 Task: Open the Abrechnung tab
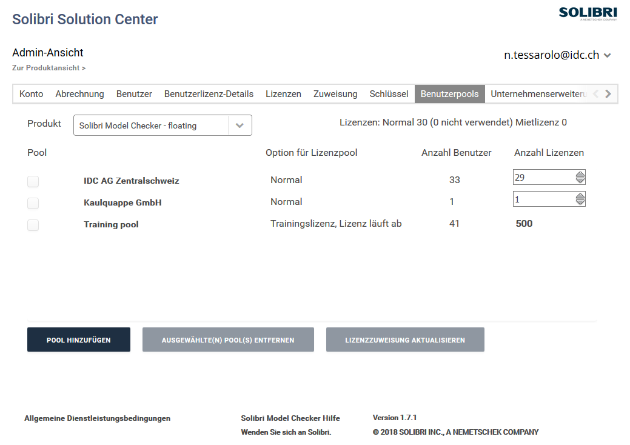click(x=79, y=94)
